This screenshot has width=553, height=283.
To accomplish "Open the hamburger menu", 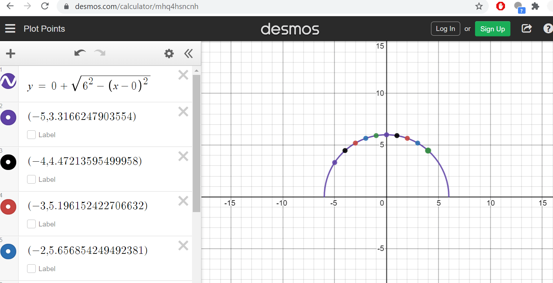I will click(x=10, y=28).
